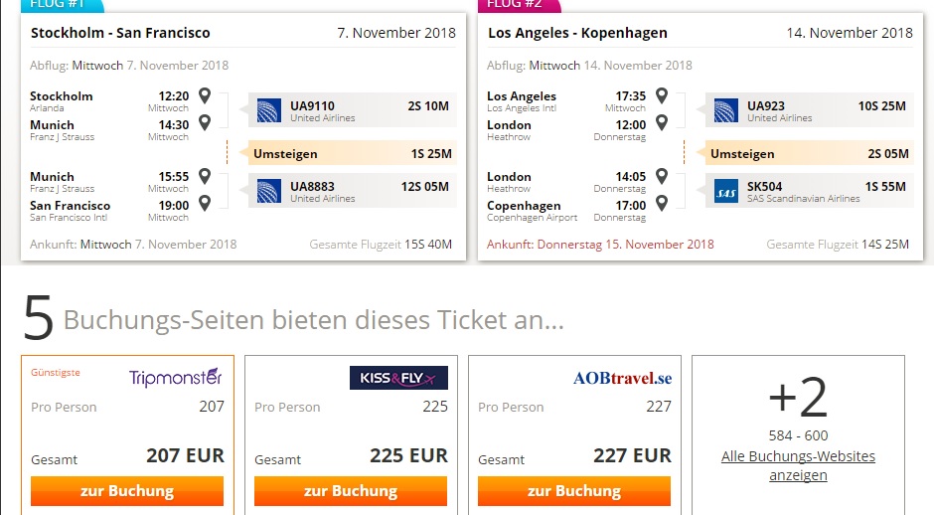Click the Stockholm Arlanda departure location pin
The height and width of the screenshot is (515, 934).
(205, 95)
